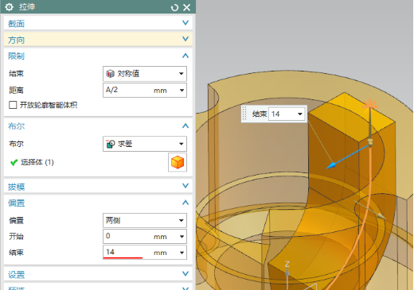Click the orange cube select-body icon
Screen dimensions: 414x290
click(178, 162)
